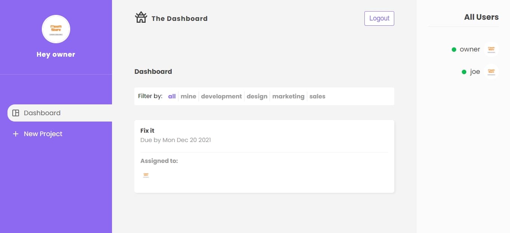Click the Dashboard grid icon in sidebar
Screen dimensions: 510x233
click(16, 113)
